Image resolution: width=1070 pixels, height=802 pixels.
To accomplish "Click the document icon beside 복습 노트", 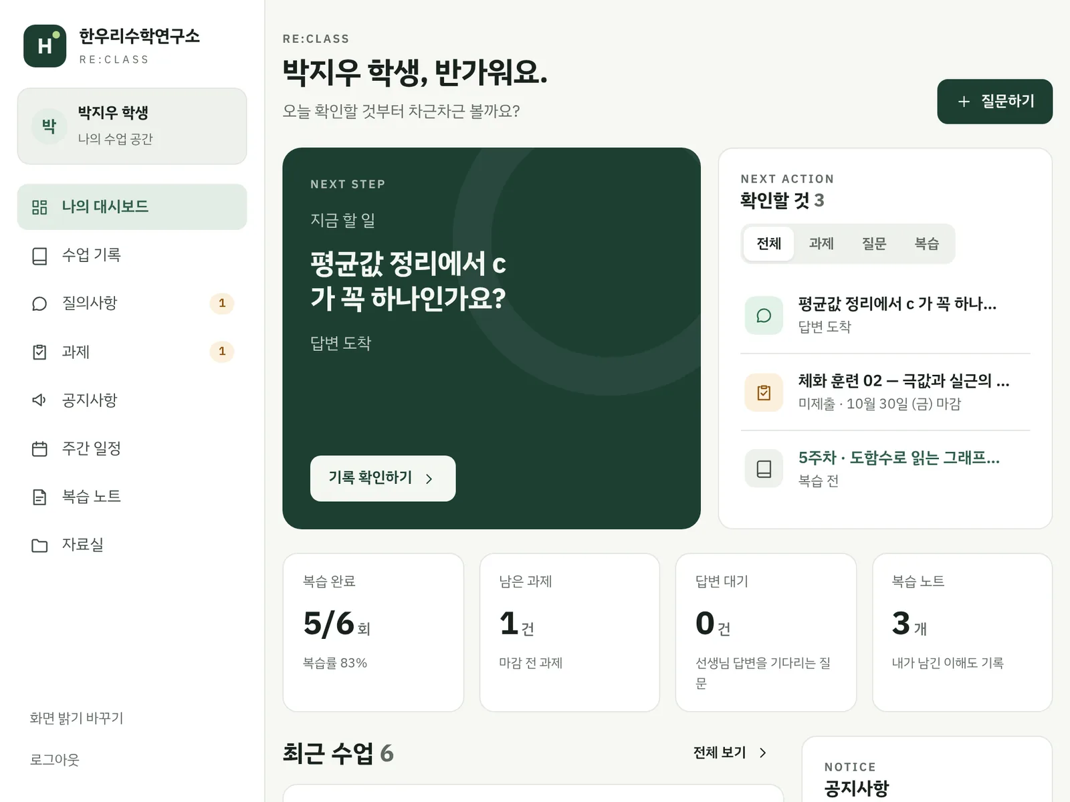I will [39, 497].
